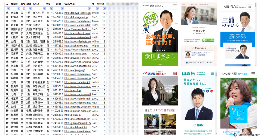Open the takeya-toshiko.jp link

click(77, 13)
